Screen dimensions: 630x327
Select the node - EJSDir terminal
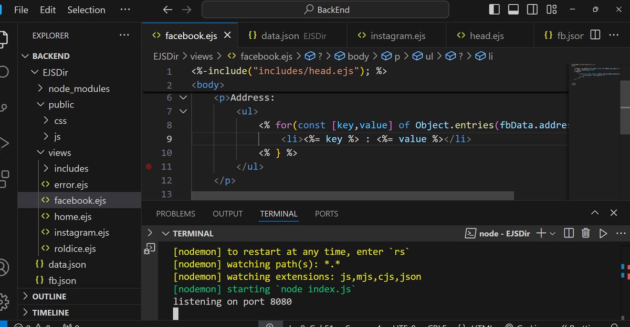[498, 234]
